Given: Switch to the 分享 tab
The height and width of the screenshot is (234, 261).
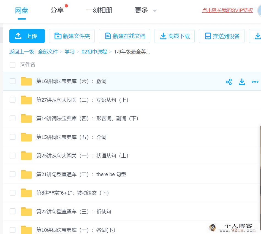Looking at the screenshot, I should (x=57, y=10).
